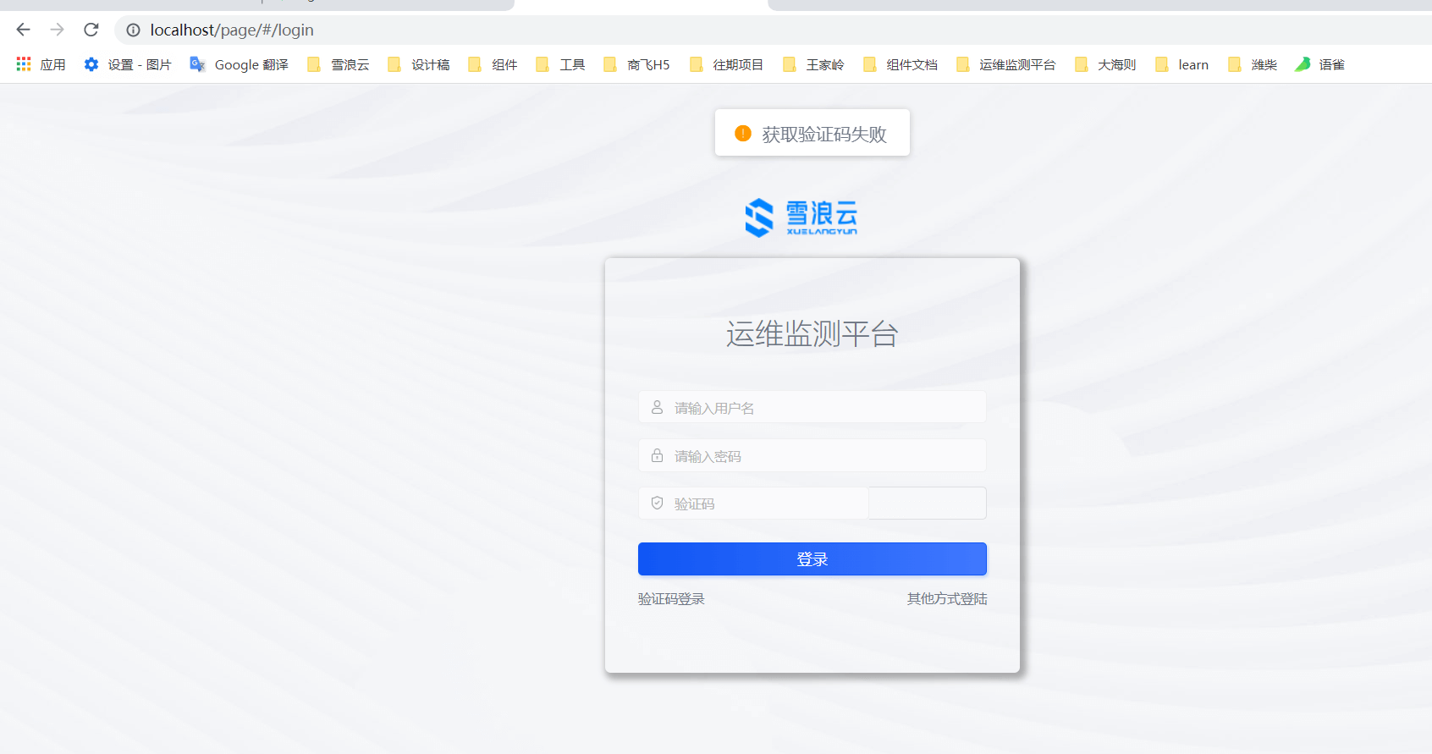Open the 潍柴 bookmark folder
This screenshot has width=1432, height=754.
1253,64
